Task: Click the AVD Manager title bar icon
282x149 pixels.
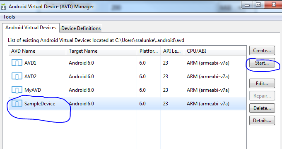Action: (x=3, y=7)
